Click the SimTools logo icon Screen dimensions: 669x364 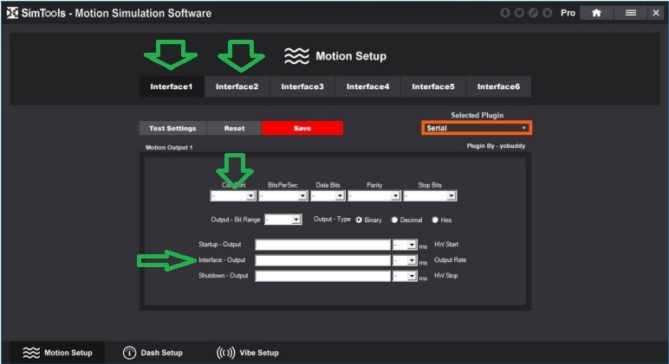(x=12, y=13)
